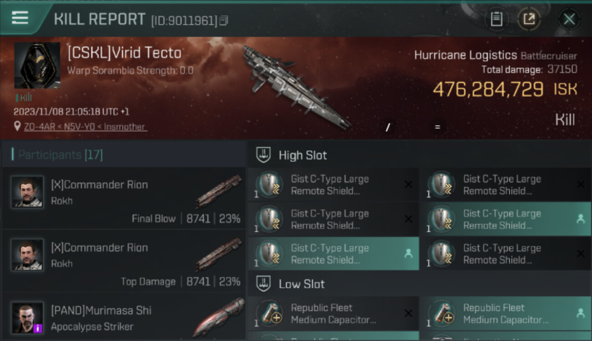Copy the kill report ID
The height and width of the screenshot is (341, 592).
tap(223, 20)
